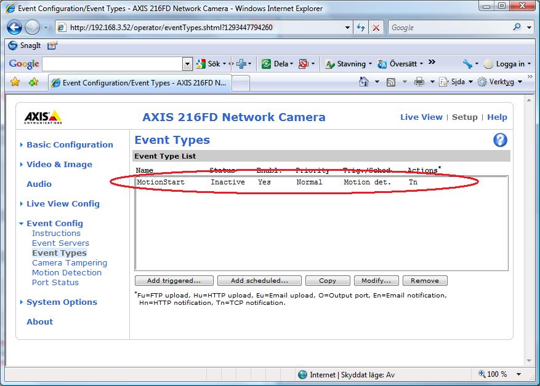The image size is (540, 386).
Task: Open the Print dropdown arrow
Action: coord(432,82)
